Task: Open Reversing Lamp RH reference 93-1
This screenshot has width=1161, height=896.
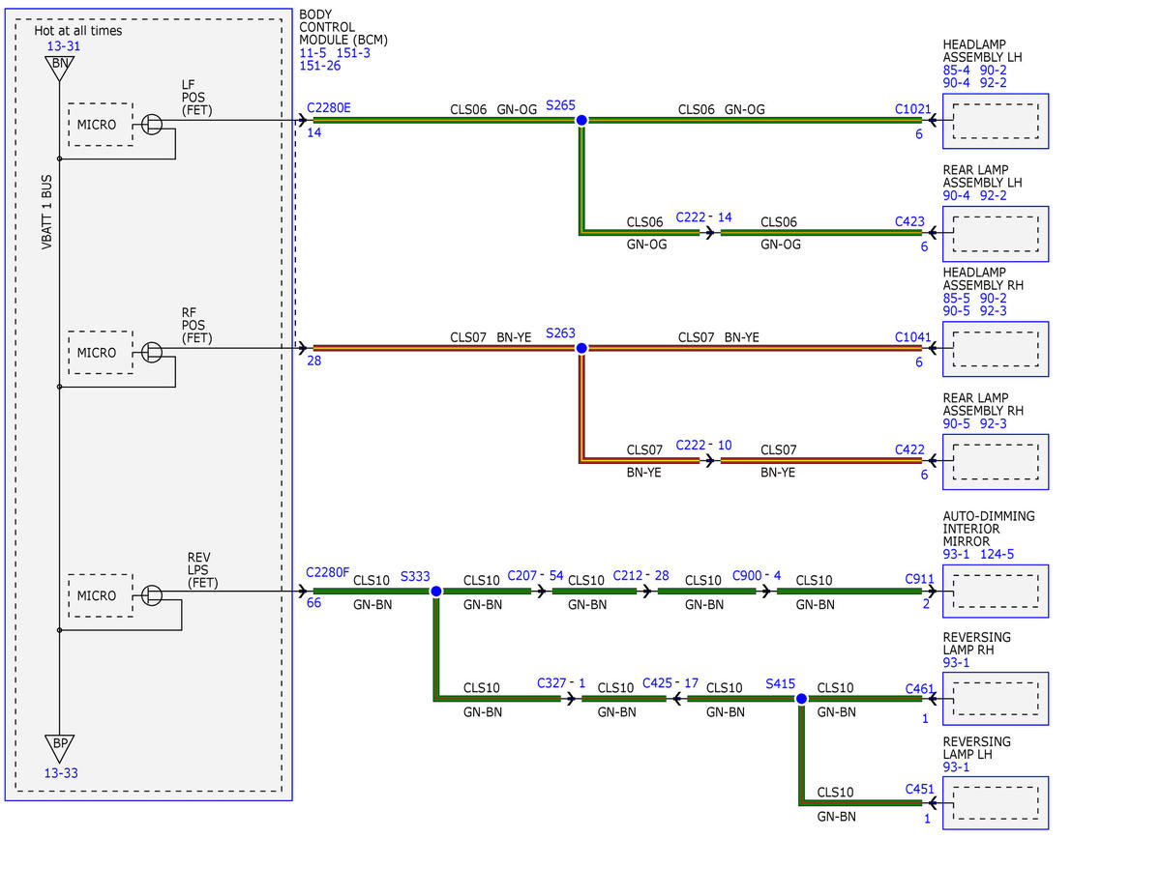Action: click(x=957, y=663)
